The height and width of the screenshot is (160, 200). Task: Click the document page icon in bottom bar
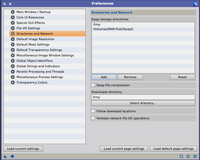188,156
